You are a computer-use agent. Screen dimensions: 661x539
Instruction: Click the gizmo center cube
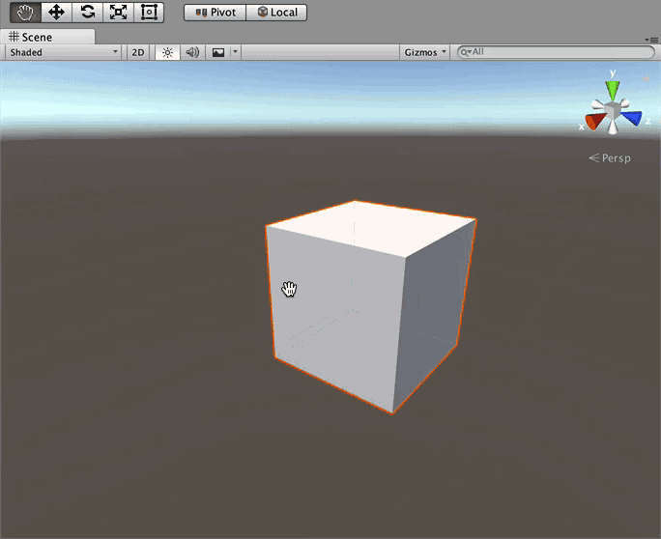pyautogui.click(x=612, y=111)
